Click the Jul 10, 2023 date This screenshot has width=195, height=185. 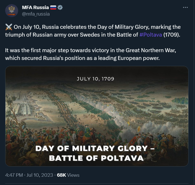(40, 175)
